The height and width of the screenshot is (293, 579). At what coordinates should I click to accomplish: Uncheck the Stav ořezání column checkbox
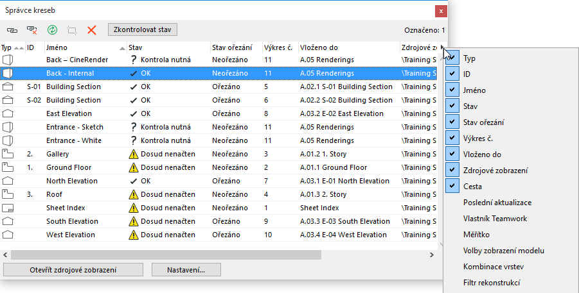[x=453, y=122]
